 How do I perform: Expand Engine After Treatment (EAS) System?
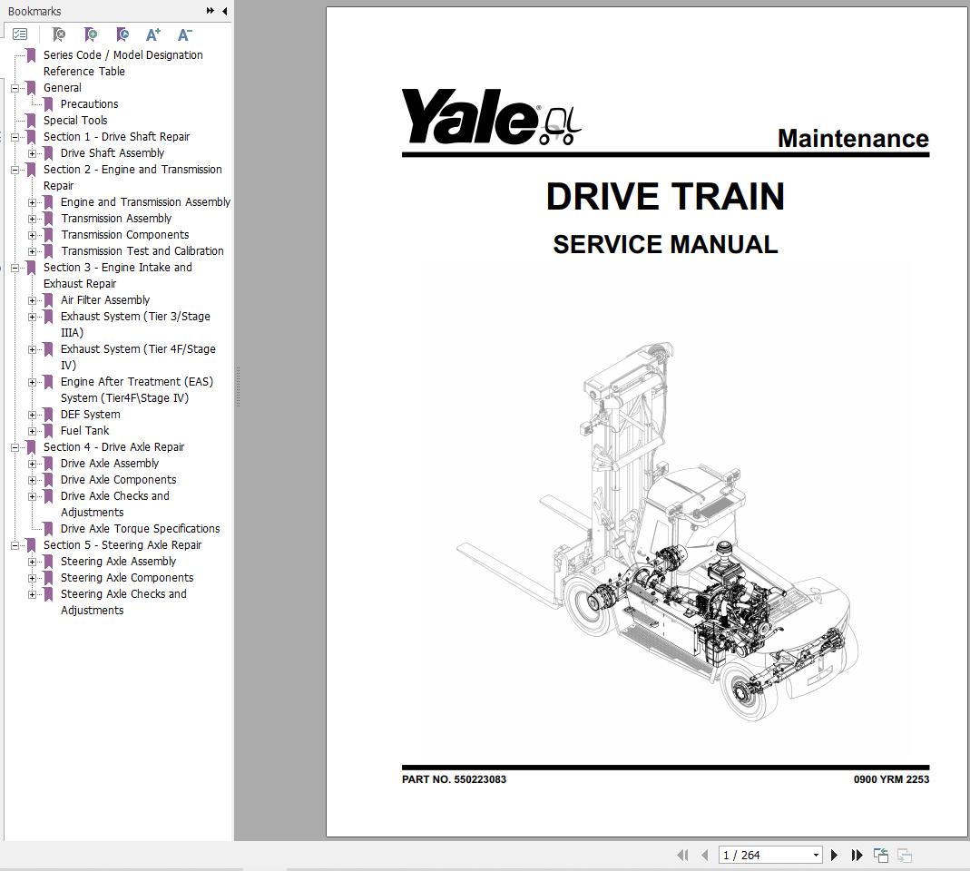[32, 382]
